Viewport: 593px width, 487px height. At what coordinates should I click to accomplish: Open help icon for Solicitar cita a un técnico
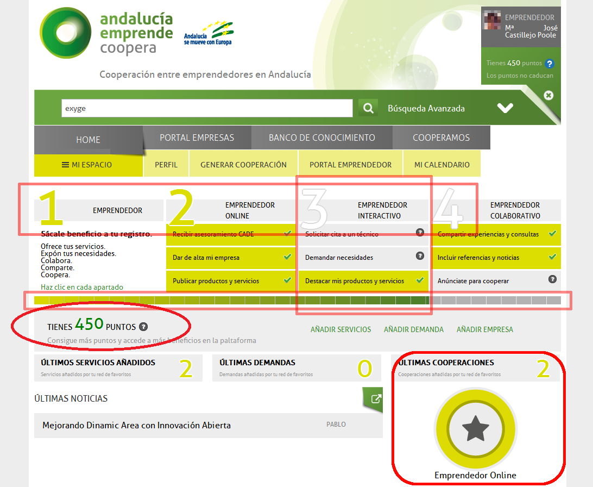[x=420, y=232]
